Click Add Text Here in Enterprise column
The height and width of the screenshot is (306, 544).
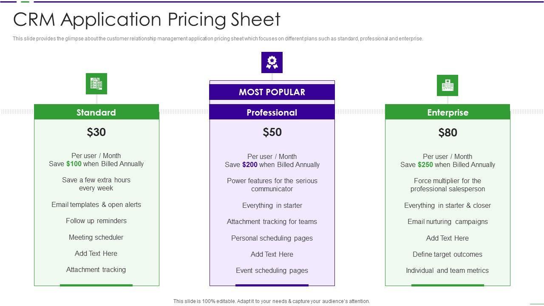click(x=448, y=238)
